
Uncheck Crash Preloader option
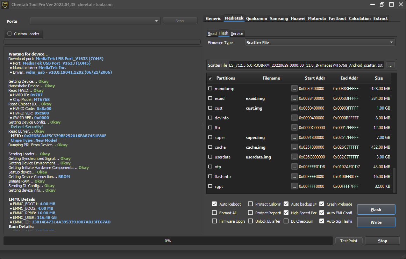[x=322, y=204]
